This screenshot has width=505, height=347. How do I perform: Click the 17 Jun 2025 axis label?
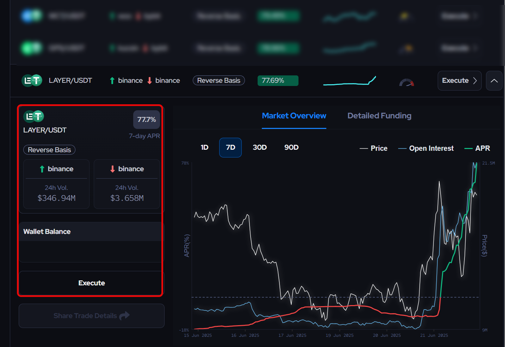tap(292, 335)
